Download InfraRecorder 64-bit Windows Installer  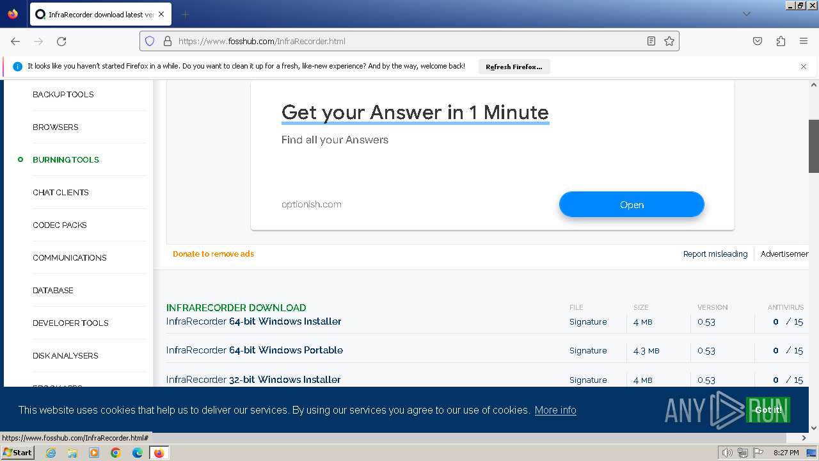pyautogui.click(x=254, y=321)
